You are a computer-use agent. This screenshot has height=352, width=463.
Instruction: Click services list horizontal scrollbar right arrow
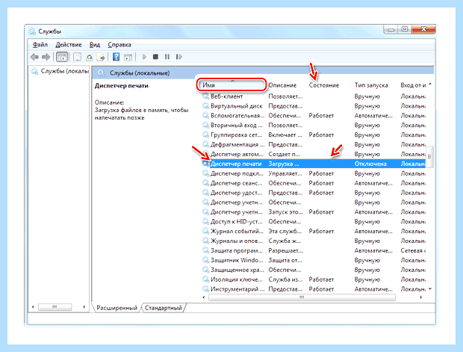coord(420,297)
